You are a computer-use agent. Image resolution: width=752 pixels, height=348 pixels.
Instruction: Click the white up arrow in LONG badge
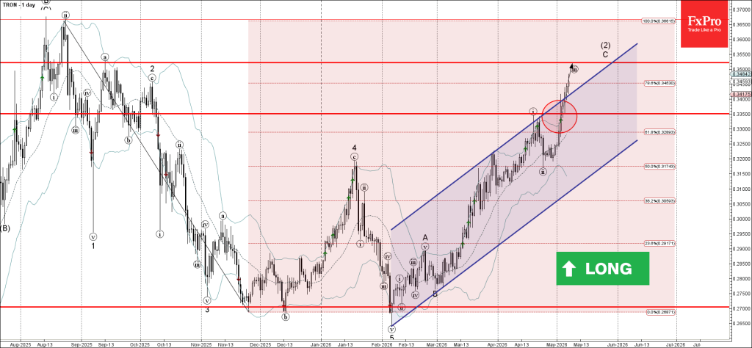click(x=569, y=269)
